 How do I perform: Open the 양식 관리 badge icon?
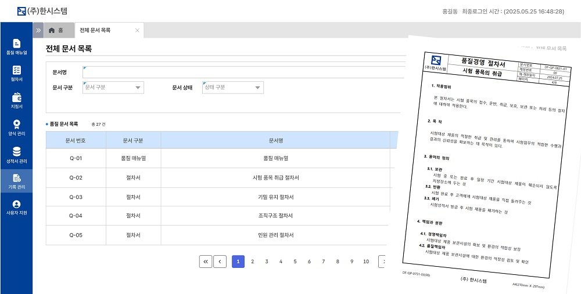[x=17, y=124]
